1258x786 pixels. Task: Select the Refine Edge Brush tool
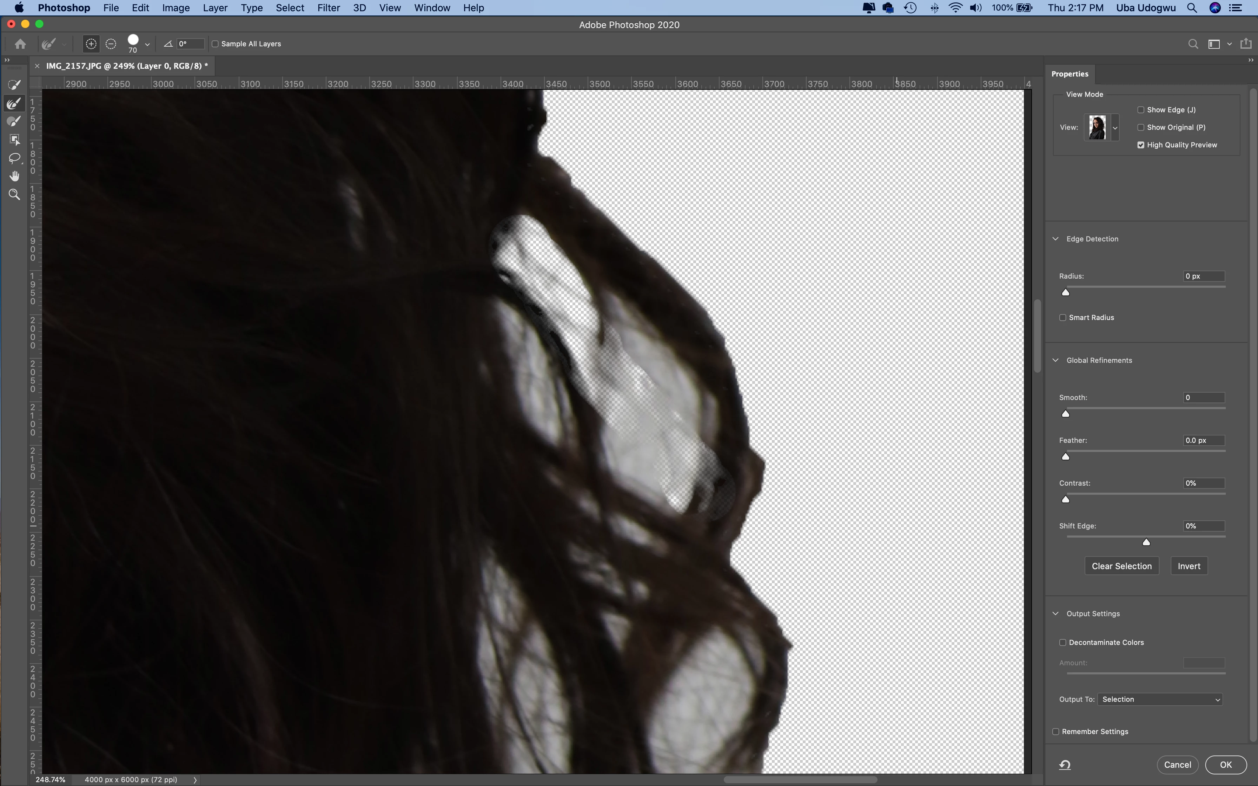click(x=14, y=104)
